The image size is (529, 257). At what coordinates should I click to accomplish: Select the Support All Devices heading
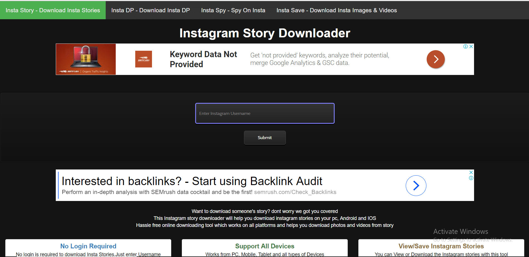tap(265, 246)
